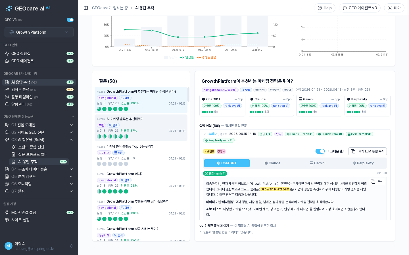Screen dimensions: 409x255
Task: Expand G2 사이트 GEO 진단 group
Action: click(39, 132)
